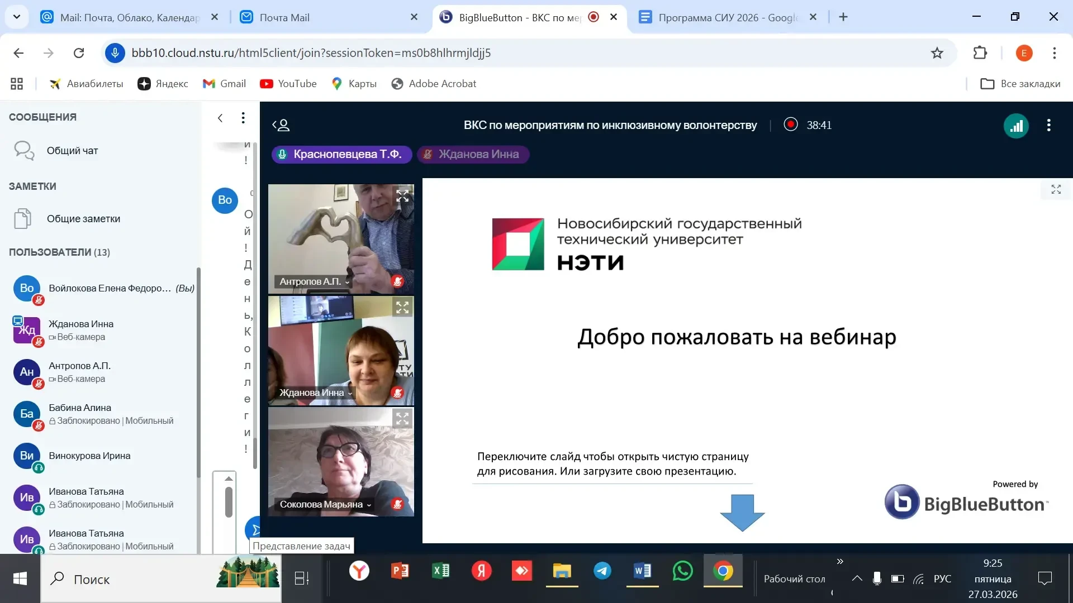Viewport: 1073px width, 603px height.
Task: Select user Винокурова Ирина in list
Action: [89, 456]
